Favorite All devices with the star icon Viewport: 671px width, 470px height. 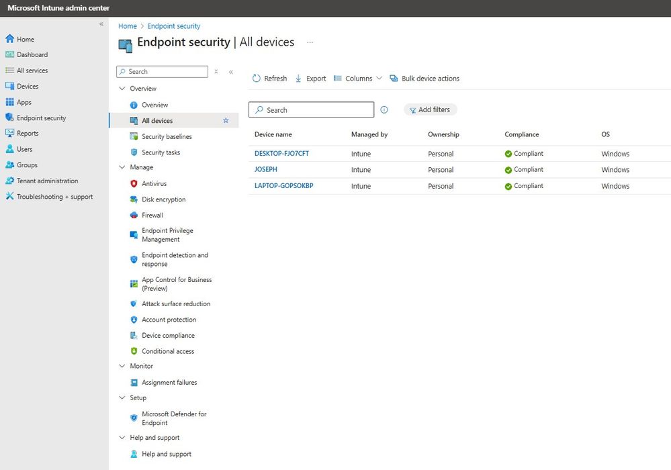click(226, 121)
